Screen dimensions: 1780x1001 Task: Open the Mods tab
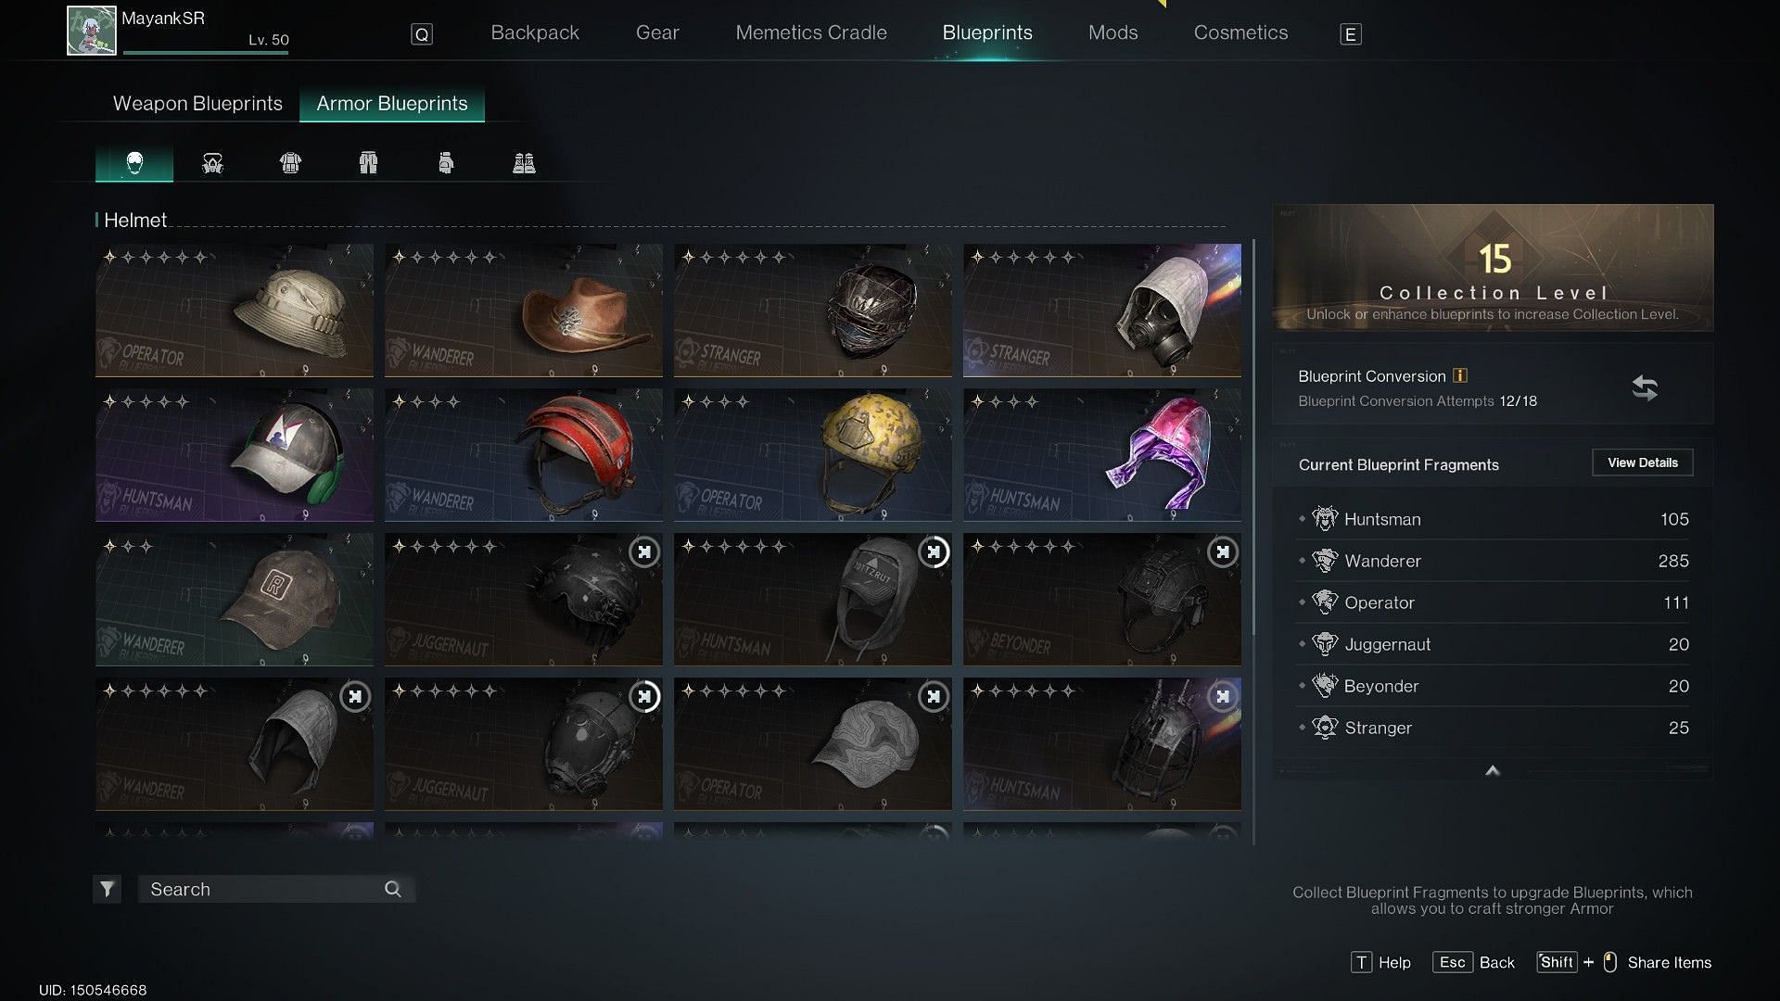1112,33
